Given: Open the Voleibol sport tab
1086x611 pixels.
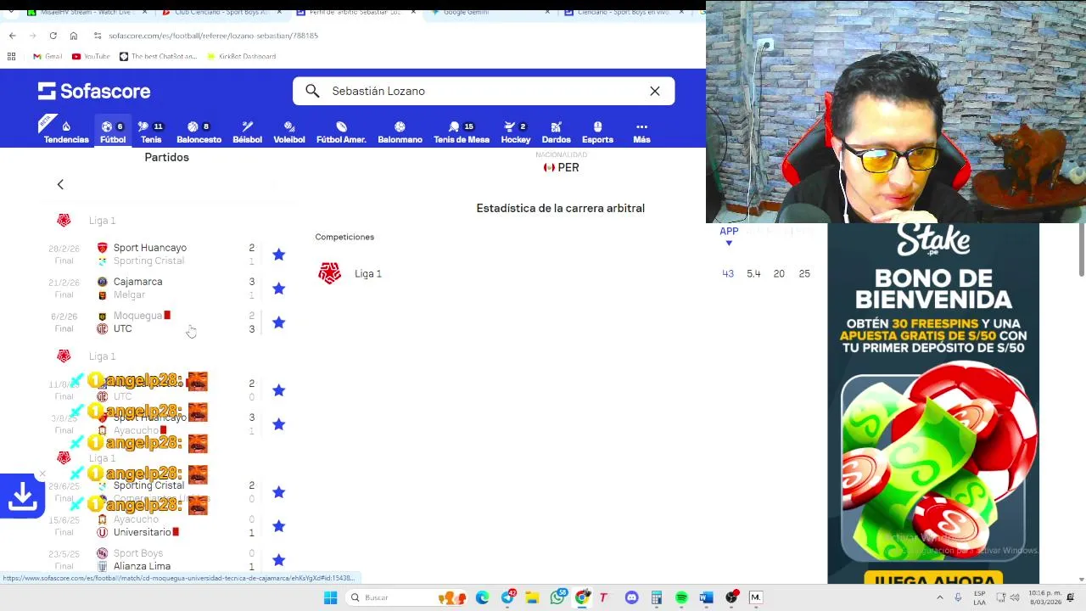Looking at the screenshot, I should point(288,132).
